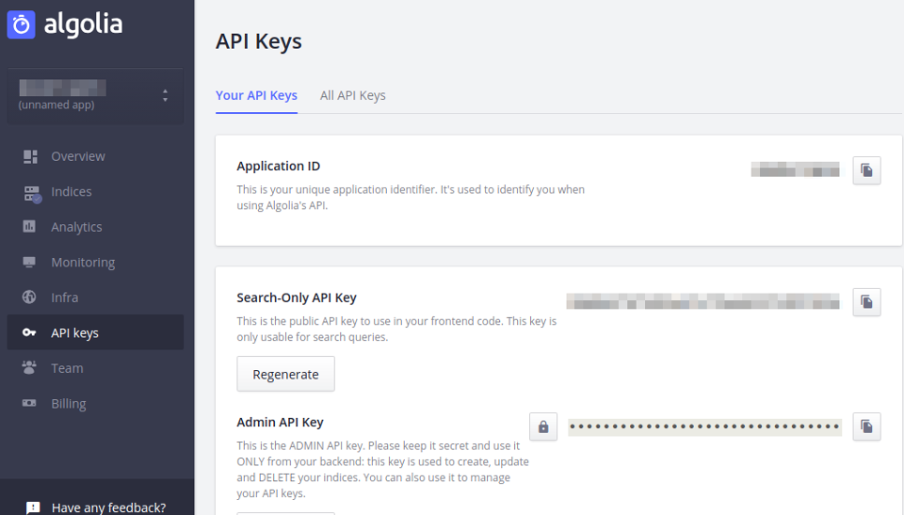The width and height of the screenshot is (904, 515).
Task: Copy the Application ID
Action: (866, 170)
